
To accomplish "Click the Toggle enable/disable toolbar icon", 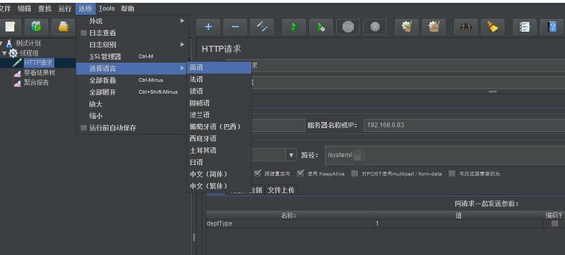I will click(x=262, y=27).
